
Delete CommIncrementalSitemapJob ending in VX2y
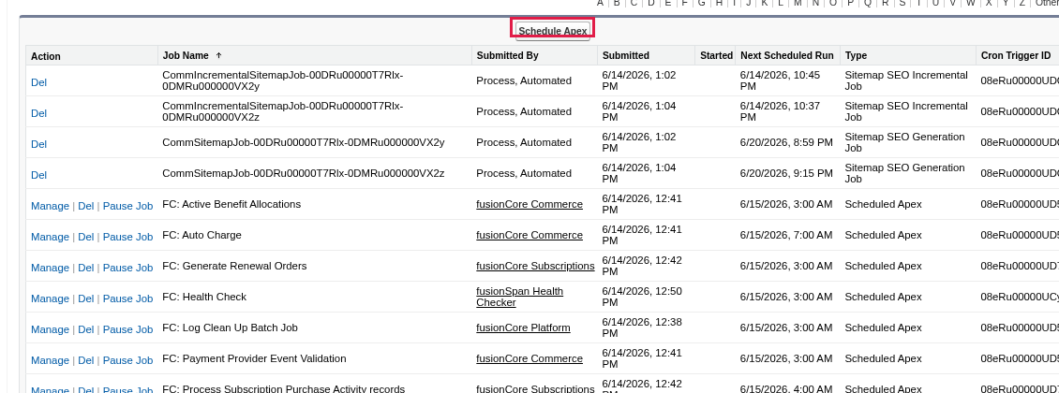click(39, 82)
